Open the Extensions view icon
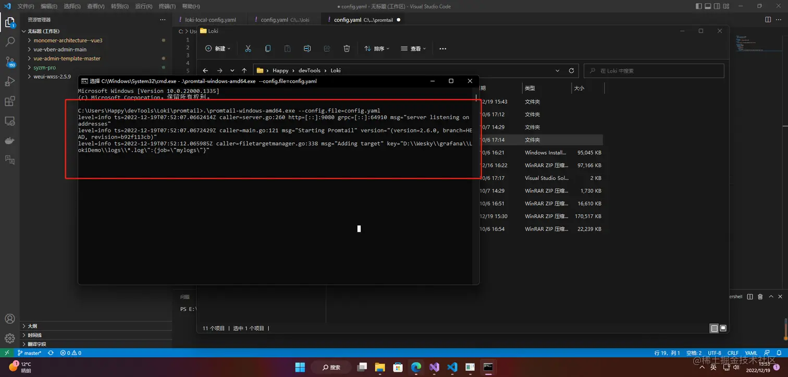788x377 pixels. [x=10, y=102]
